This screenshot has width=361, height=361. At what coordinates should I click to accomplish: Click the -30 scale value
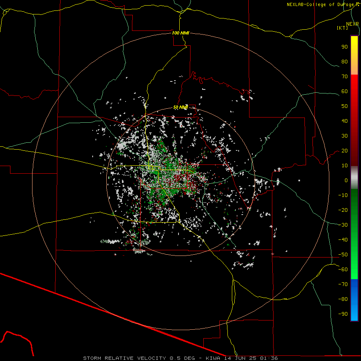coord(343,225)
